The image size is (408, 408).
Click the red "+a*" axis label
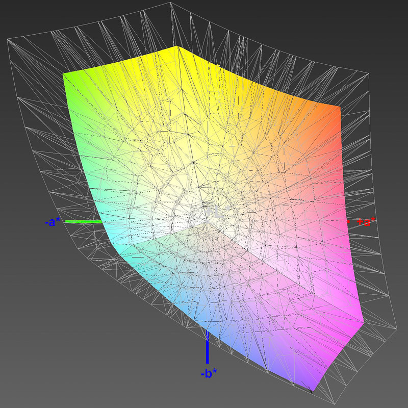click(x=366, y=222)
